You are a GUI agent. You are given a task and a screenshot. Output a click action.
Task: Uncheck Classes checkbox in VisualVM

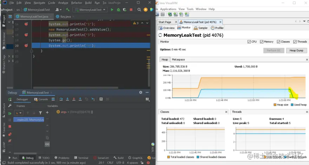[x=278, y=42]
